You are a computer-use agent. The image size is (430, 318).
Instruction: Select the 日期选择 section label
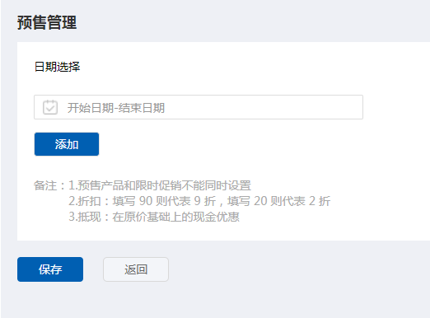pos(57,67)
